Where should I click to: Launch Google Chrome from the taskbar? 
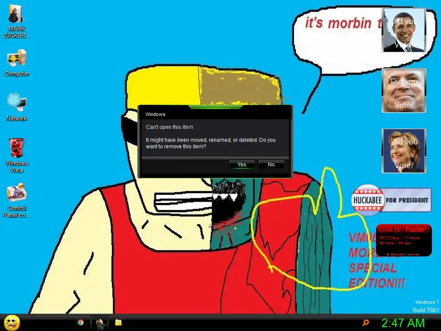[x=81, y=322]
